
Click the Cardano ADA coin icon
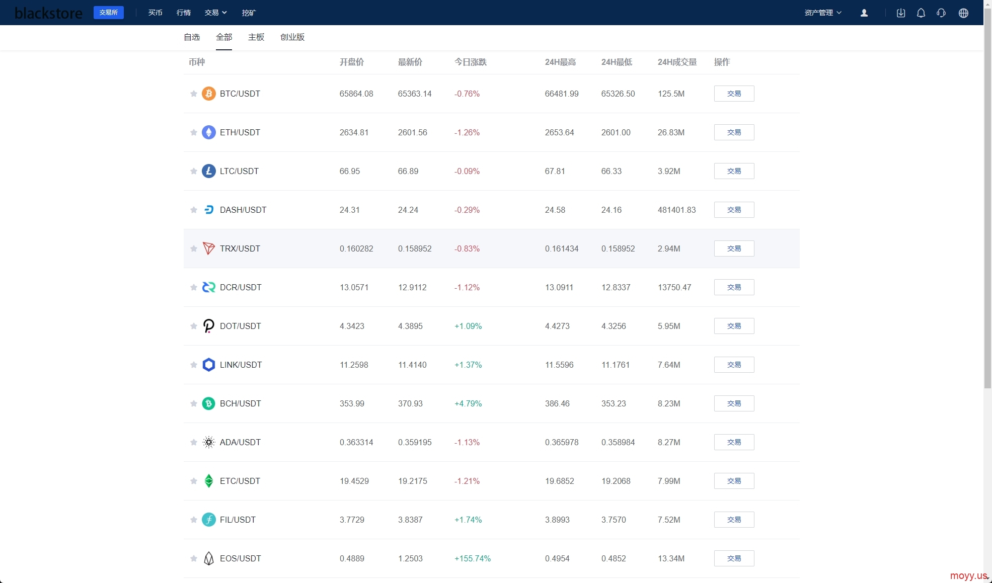pyautogui.click(x=209, y=442)
